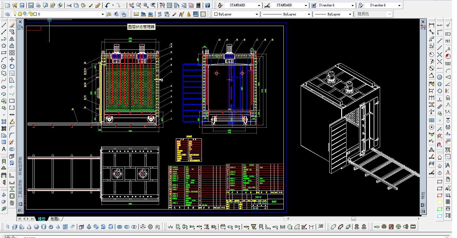Screen dimensions: 457x238
Task: Select the Pan realtime hand tool
Action: (x=132, y=5)
